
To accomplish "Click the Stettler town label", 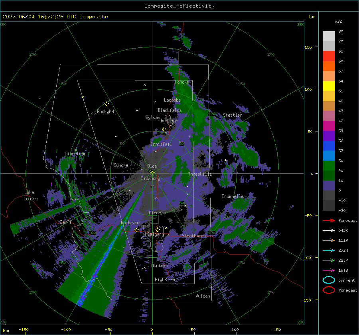I will 233,115.
